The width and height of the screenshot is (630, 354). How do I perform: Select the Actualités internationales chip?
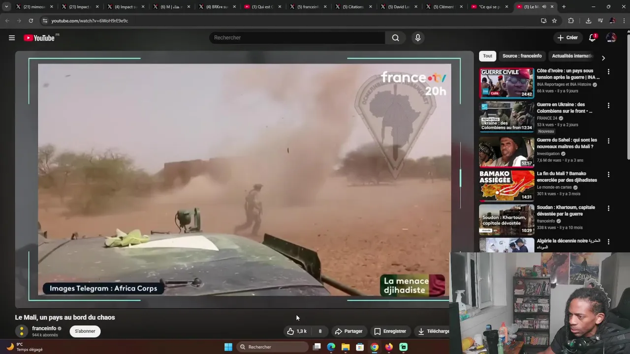[572, 56]
